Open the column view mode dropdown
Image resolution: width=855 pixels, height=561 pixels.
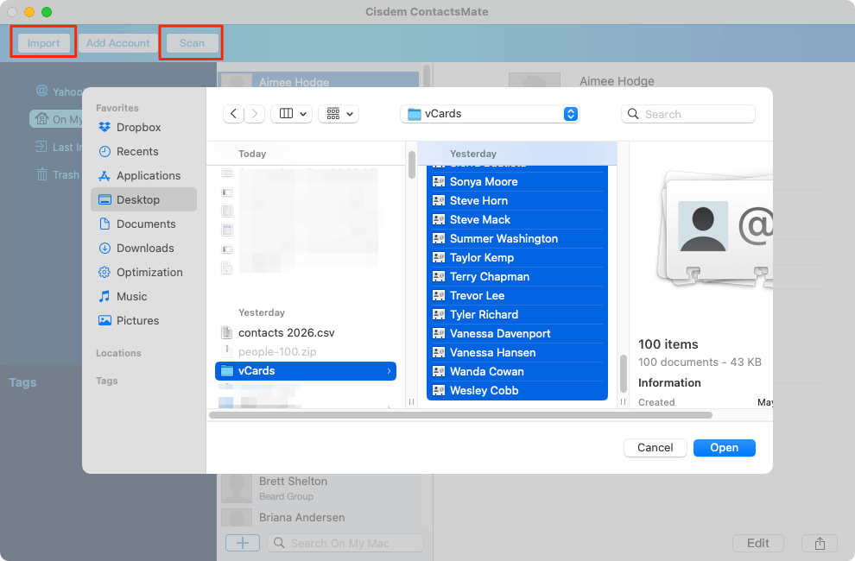point(292,113)
